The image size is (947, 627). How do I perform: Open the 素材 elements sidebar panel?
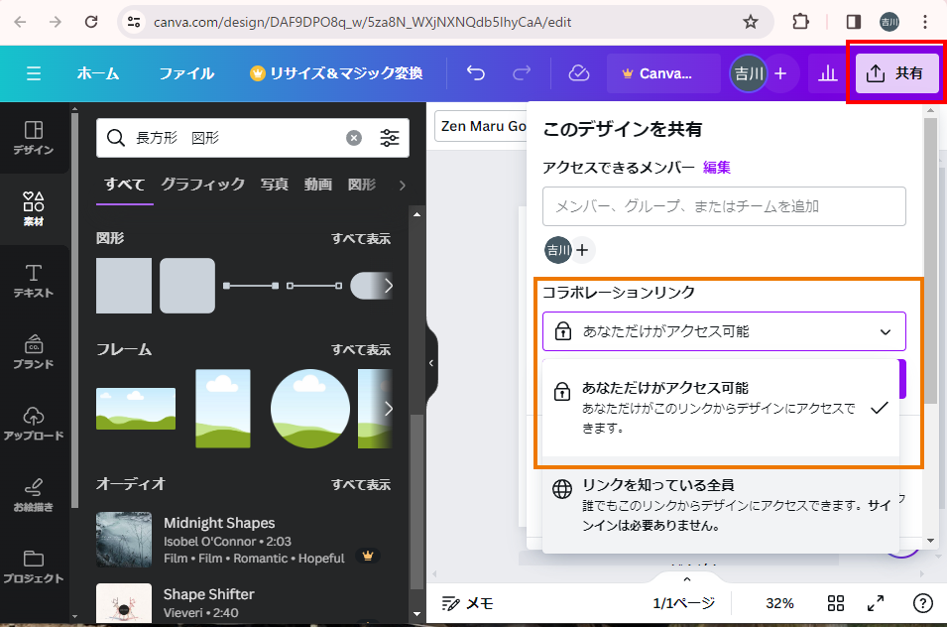pos(34,208)
